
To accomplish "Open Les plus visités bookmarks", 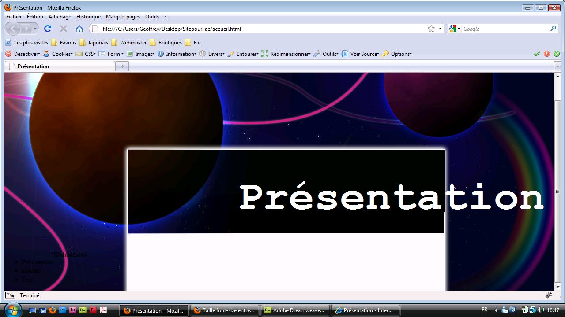I will [26, 43].
